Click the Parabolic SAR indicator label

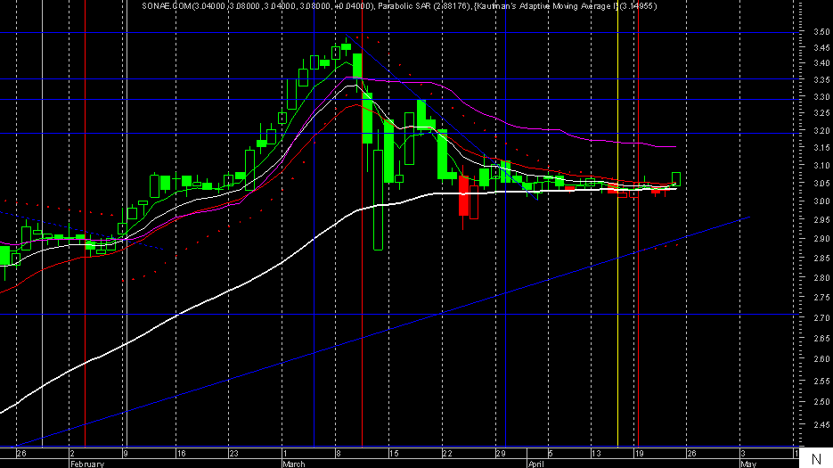click(424, 6)
